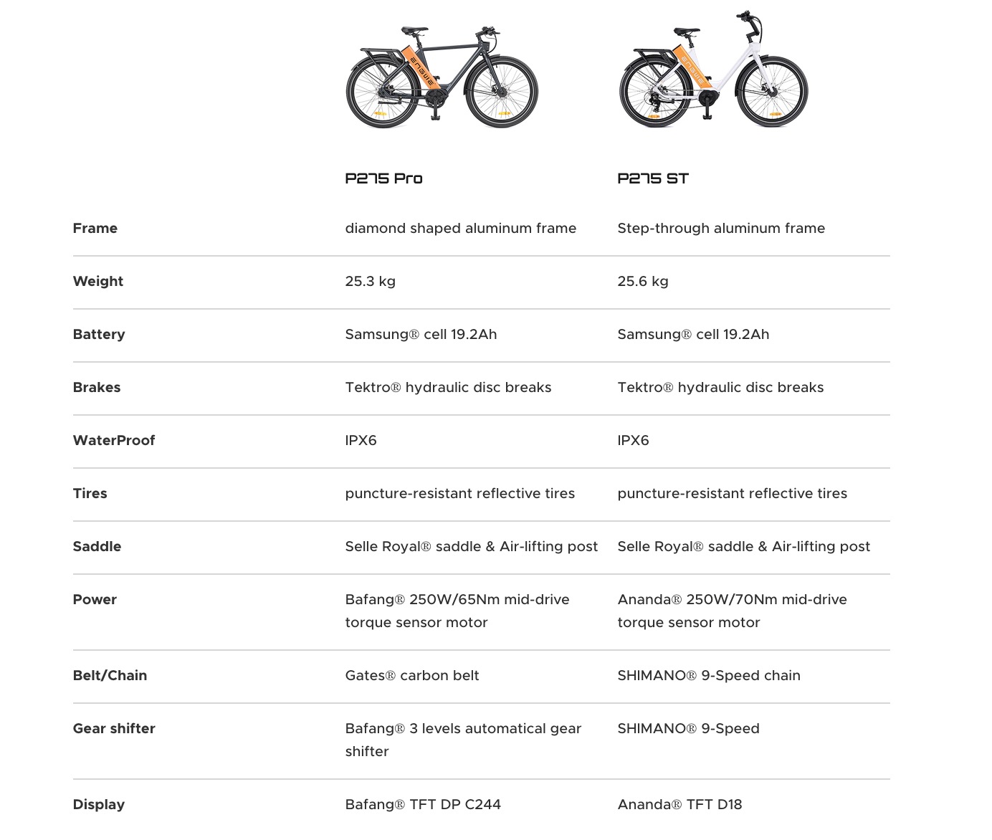Image resolution: width=992 pixels, height=840 pixels.
Task: Select the P275 Pro model heading
Action: pyautogui.click(x=383, y=178)
